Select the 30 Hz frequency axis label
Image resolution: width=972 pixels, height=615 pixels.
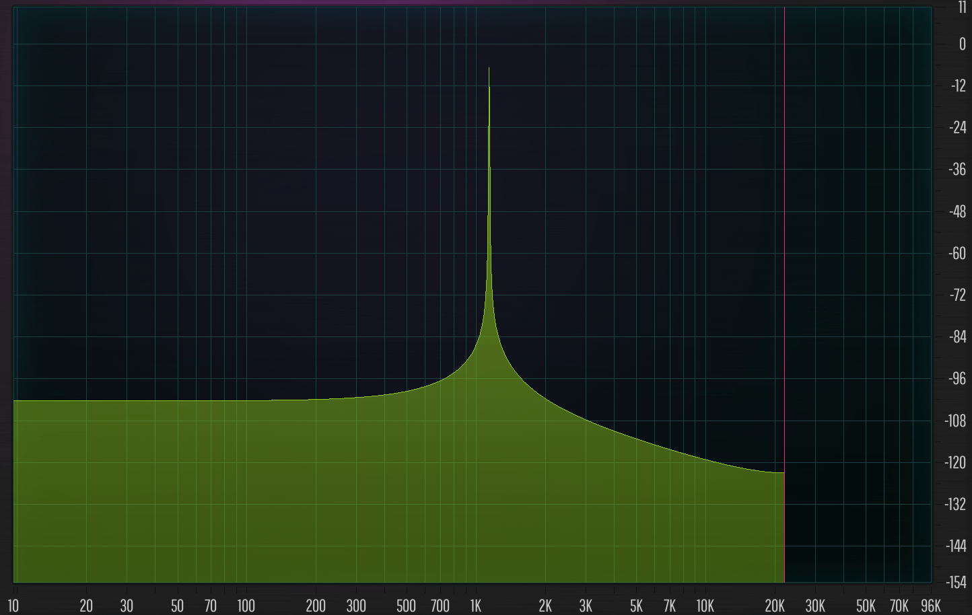(x=127, y=606)
